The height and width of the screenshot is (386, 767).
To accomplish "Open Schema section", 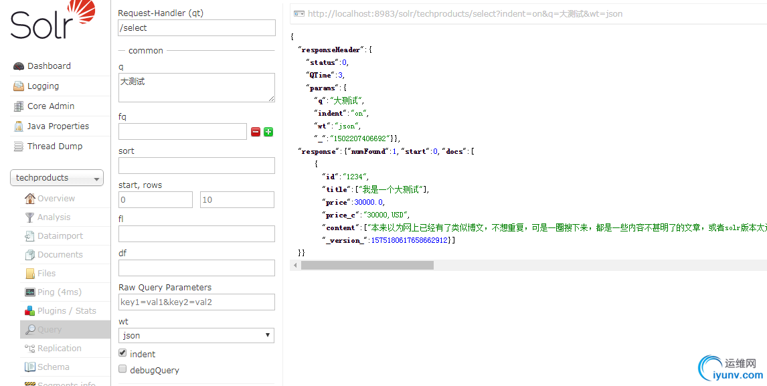I will pyautogui.click(x=54, y=367).
